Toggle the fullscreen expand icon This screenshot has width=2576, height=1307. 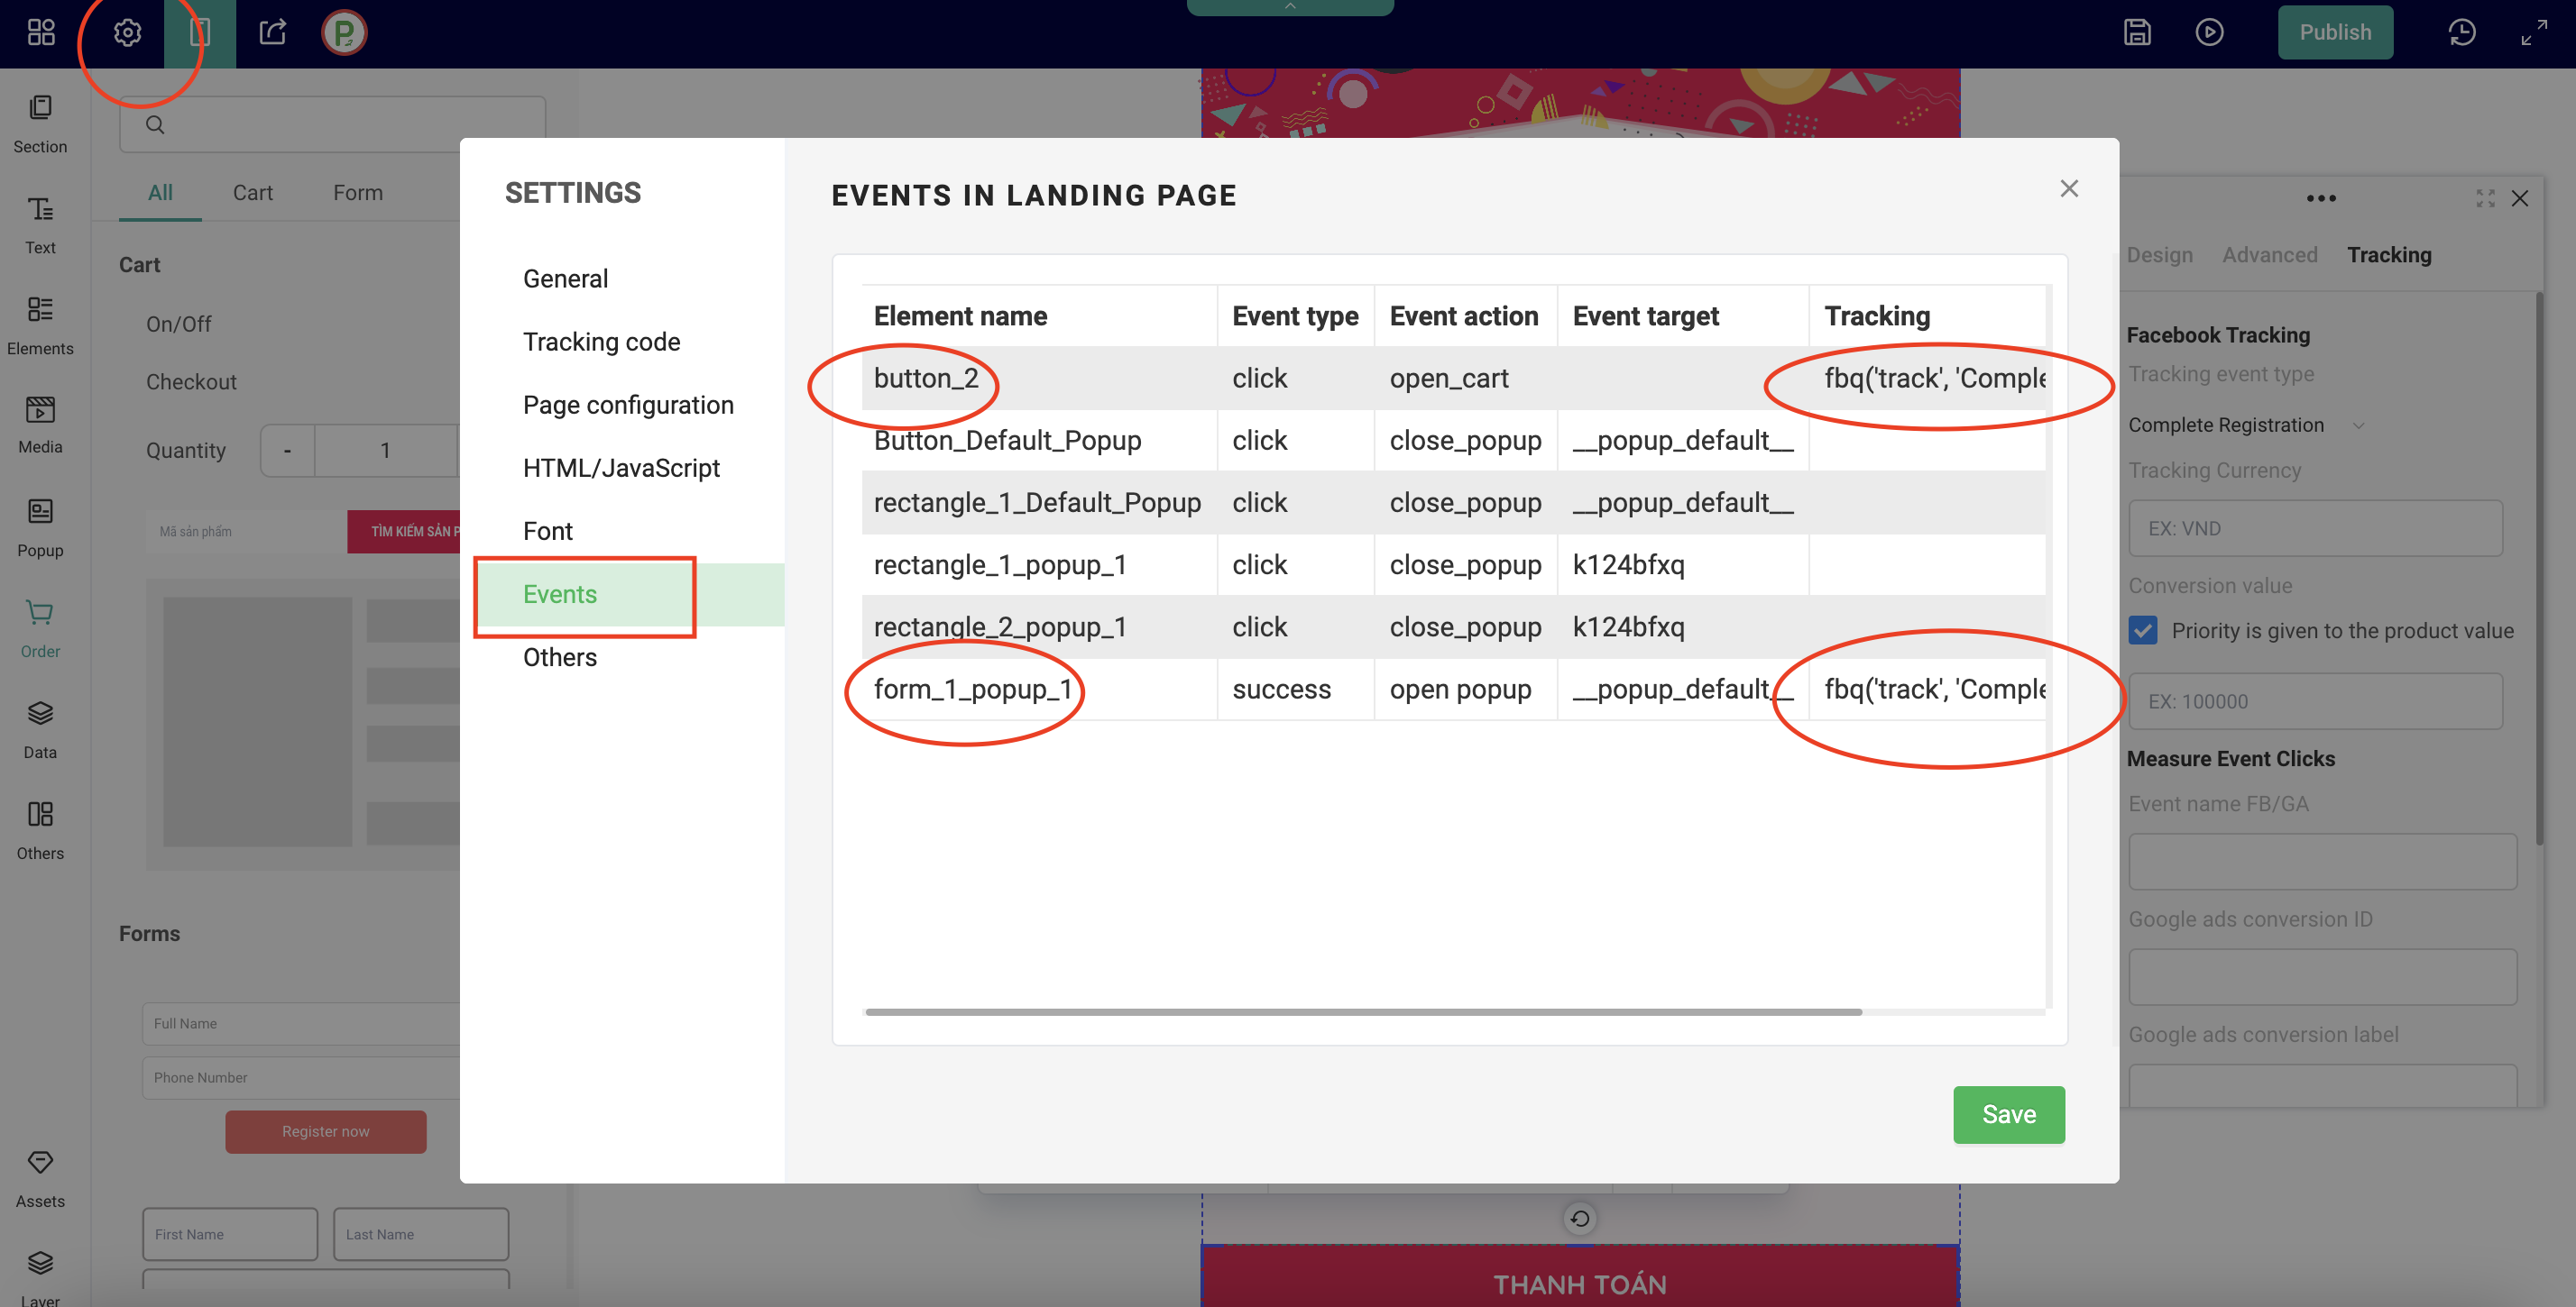2534,32
